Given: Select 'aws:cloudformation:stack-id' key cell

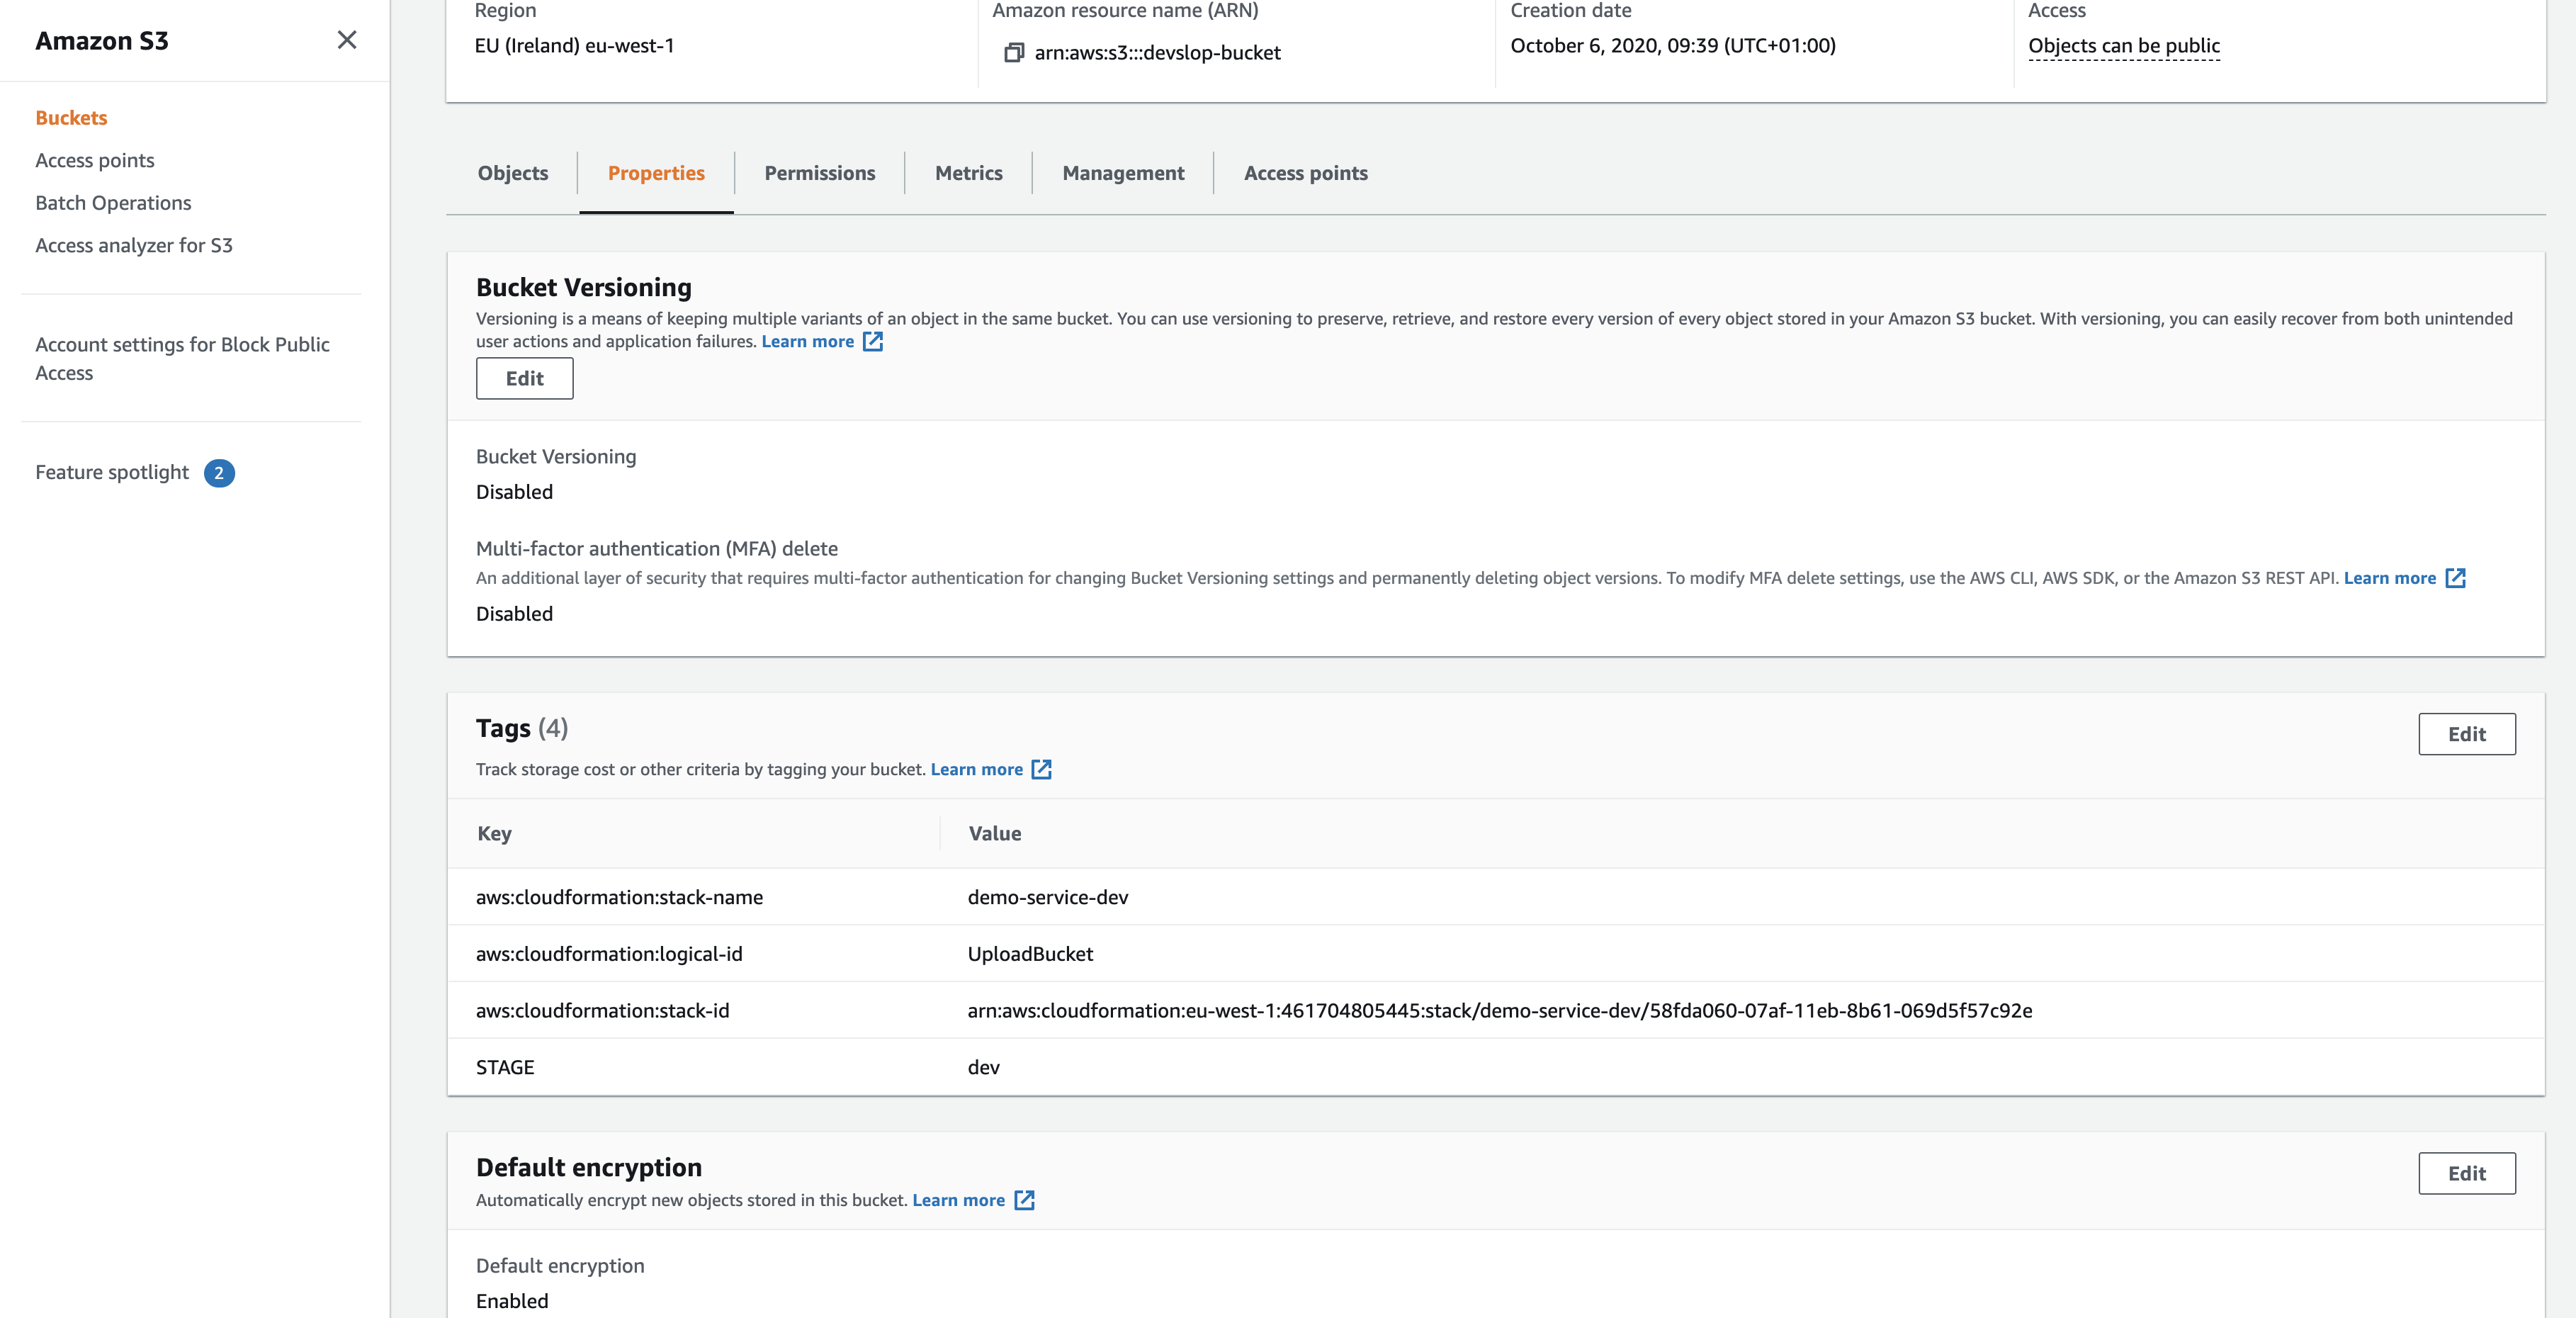Looking at the screenshot, I should point(602,1011).
